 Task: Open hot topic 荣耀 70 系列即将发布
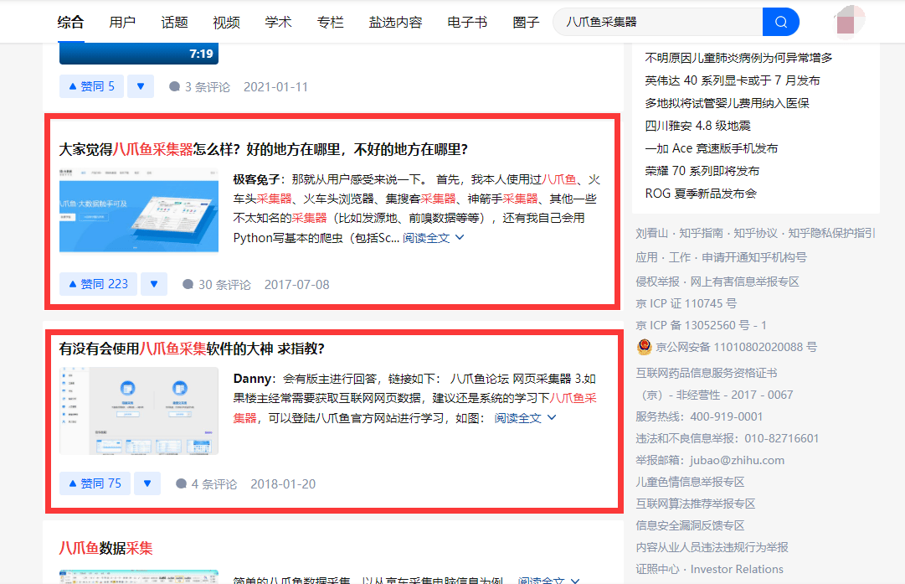pos(702,170)
